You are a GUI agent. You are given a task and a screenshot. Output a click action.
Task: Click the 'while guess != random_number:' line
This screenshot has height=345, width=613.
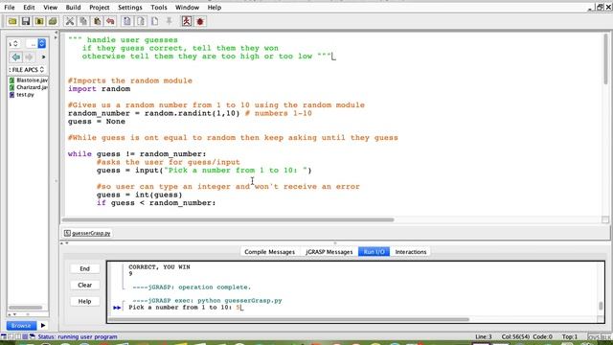coord(137,153)
